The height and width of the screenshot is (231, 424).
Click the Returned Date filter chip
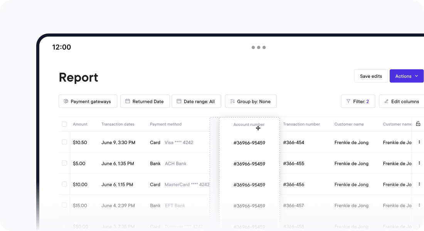point(145,101)
